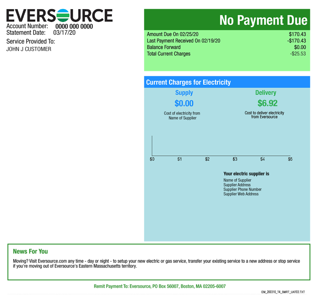Click the statement date 03/17/20
The width and height of the screenshot is (317, 297).
pyautogui.click(x=64, y=33)
